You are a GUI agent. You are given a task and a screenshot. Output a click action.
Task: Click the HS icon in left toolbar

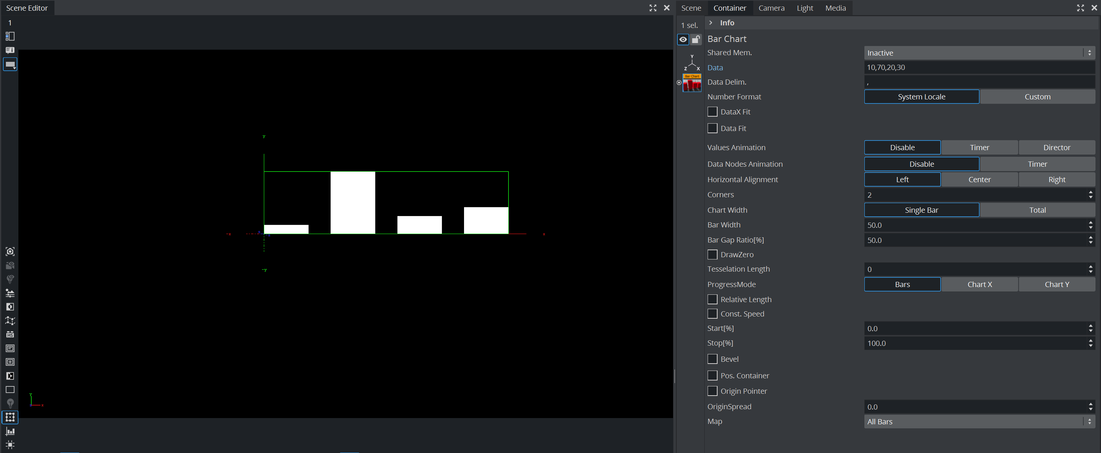(x=10, y=334)
